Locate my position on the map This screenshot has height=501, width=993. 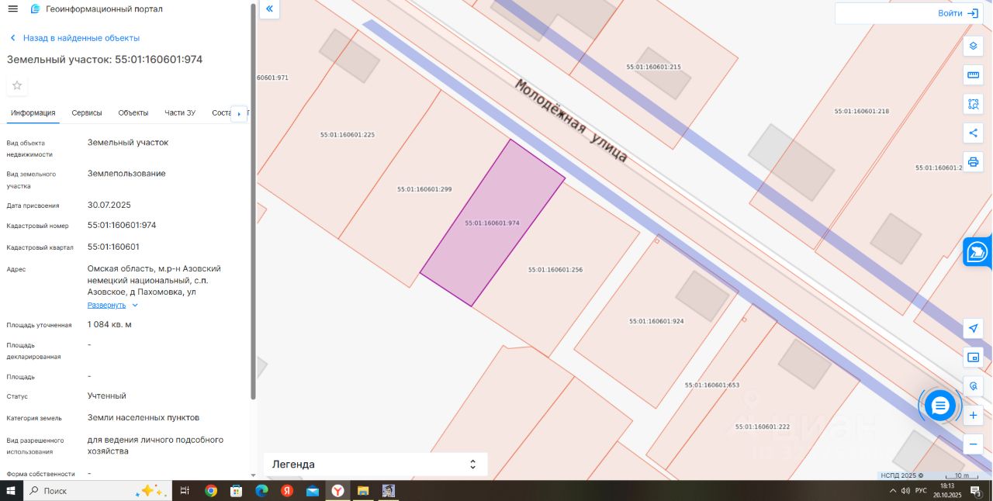tap(974, 328)
